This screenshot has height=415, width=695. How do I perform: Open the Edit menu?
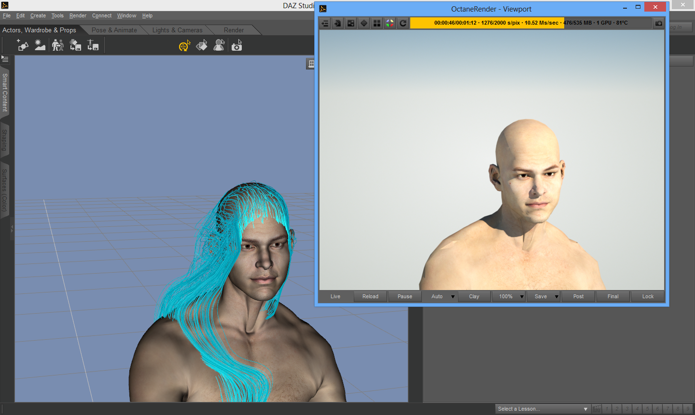[x=20, y=15]
